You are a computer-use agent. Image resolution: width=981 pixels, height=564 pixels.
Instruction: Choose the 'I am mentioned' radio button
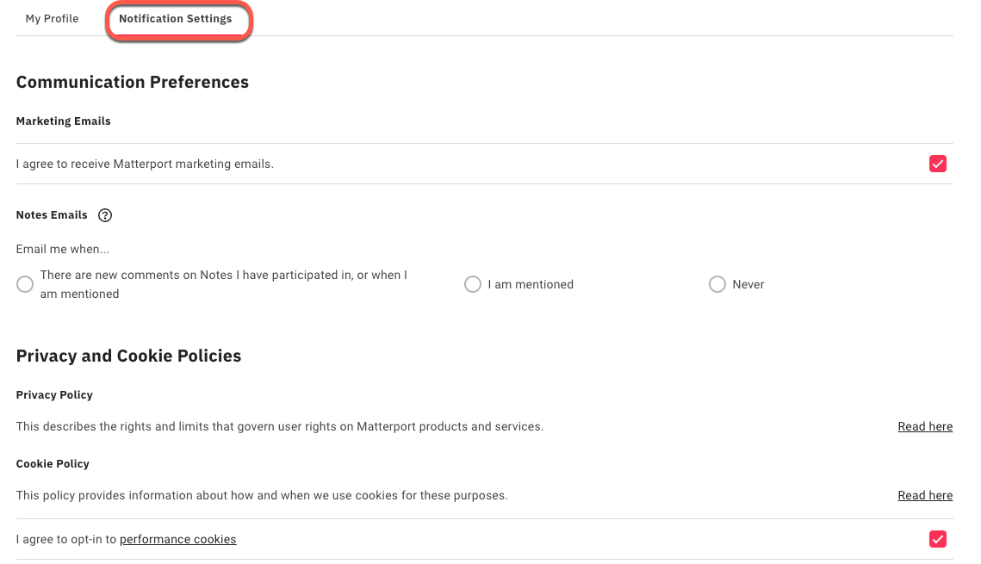pyautogui.click(x=473, y=284)
